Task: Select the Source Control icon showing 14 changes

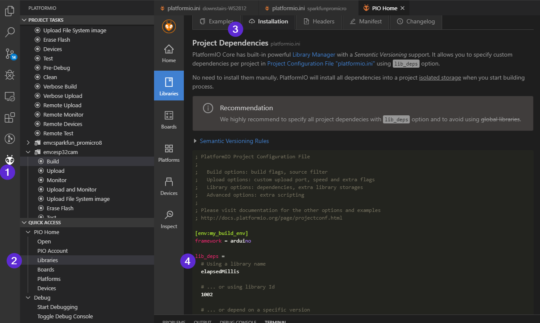Action: pos(9,54)
